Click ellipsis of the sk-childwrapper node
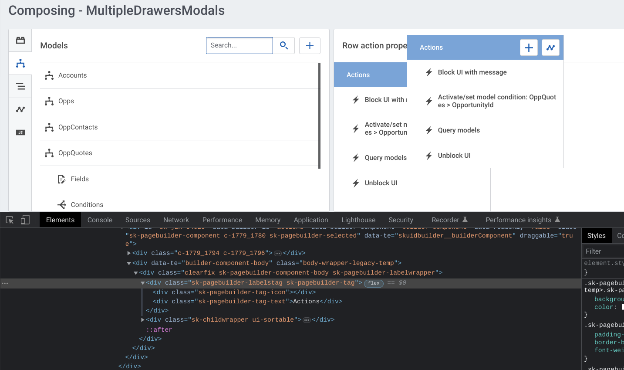624x370 pixels. click(307, 320)
